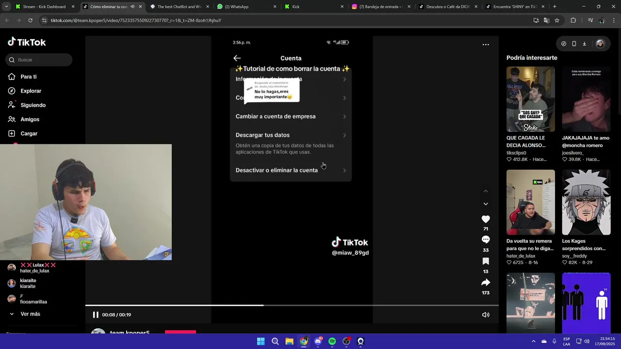
Task: Go to next video with down chevron
Action: coord(486,204)
